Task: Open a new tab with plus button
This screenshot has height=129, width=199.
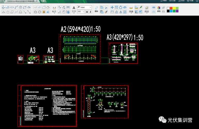Action: click(43, 1)
